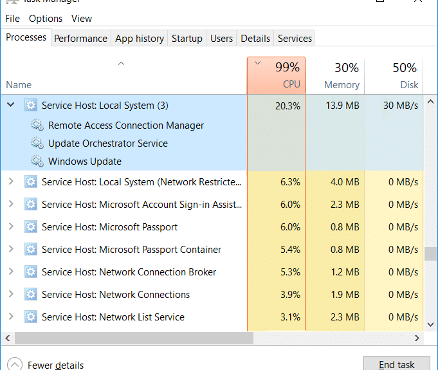Switch to the Performance tab
The image size is (438, 370).
coord(80,39)
